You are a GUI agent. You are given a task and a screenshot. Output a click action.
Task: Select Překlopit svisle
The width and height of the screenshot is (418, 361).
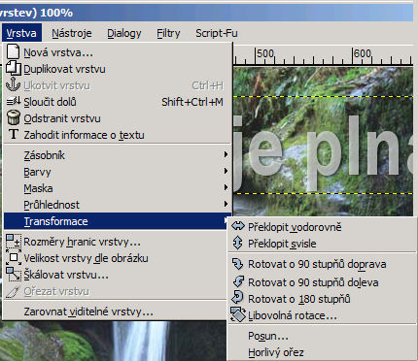[323, 244]
